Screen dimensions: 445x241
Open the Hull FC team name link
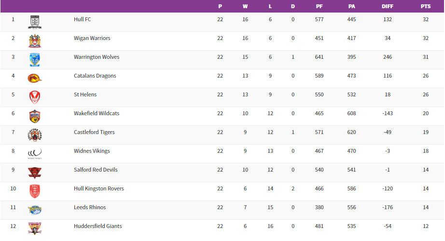83,19
